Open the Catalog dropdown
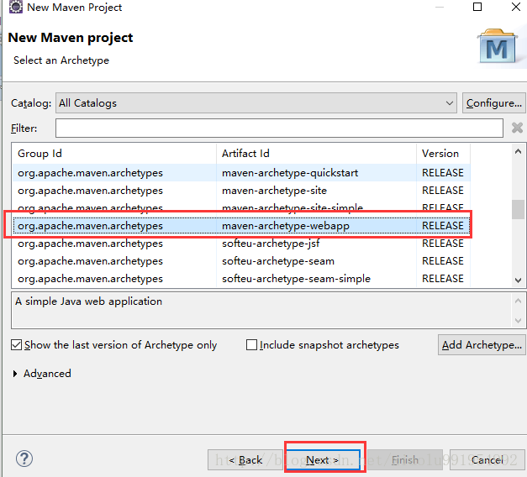Screen dimensions: 527x477 click(x=256, y=103)
